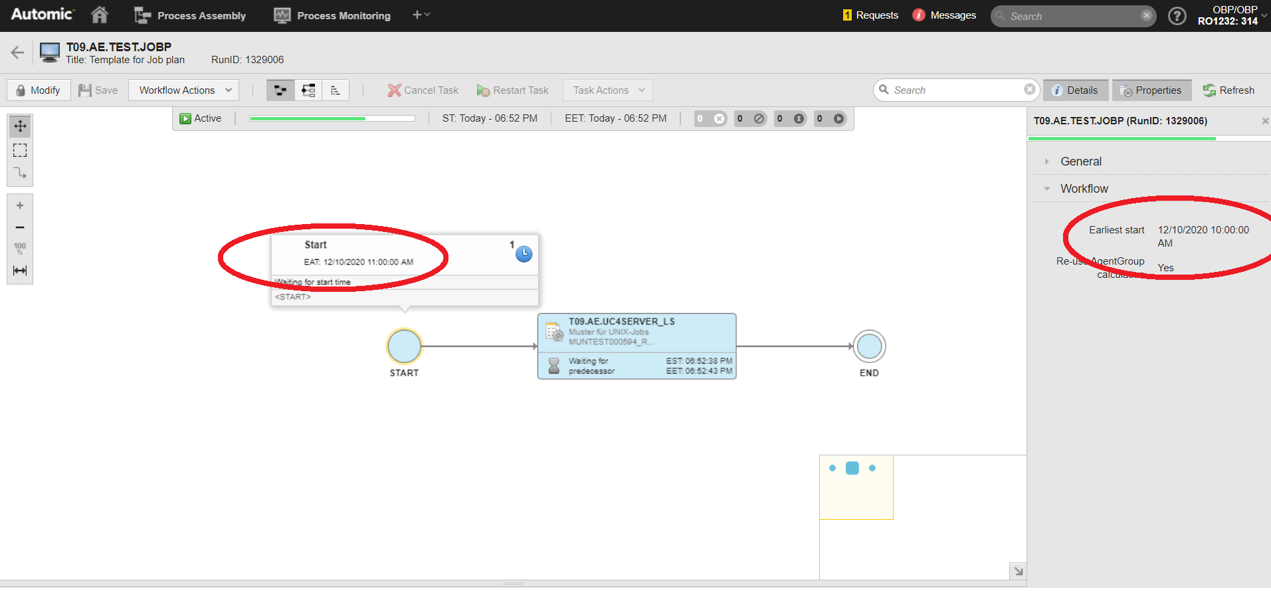This screenshot has width=1271, height=591.
Task: Collapse the Workflow section
Action: pos(1084,189)
